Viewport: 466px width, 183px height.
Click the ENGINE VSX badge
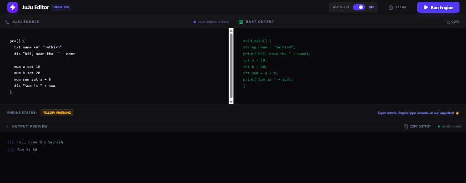[x=61, y=7]
